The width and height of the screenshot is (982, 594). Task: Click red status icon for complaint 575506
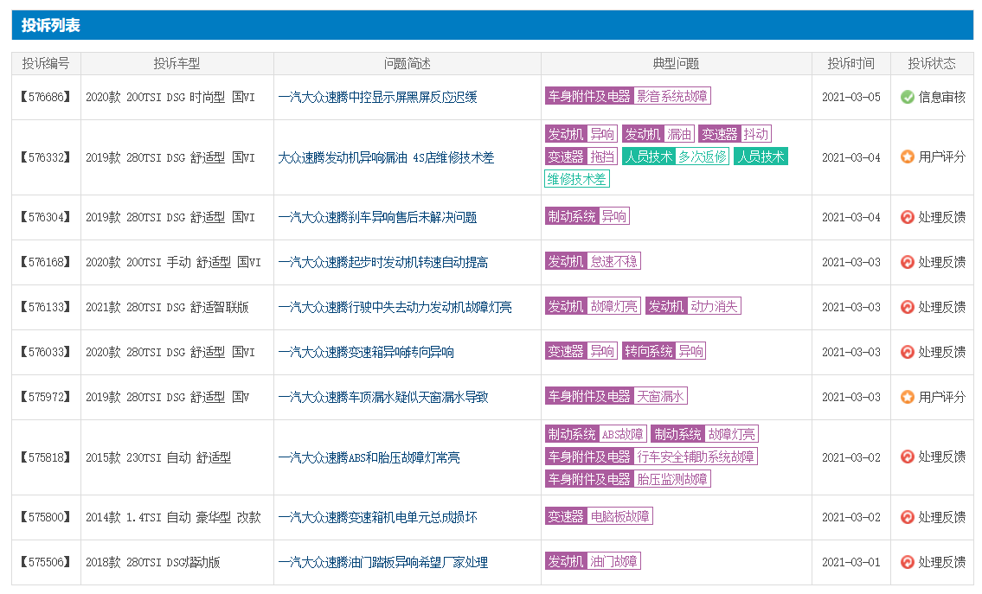[x=907, y=562]
